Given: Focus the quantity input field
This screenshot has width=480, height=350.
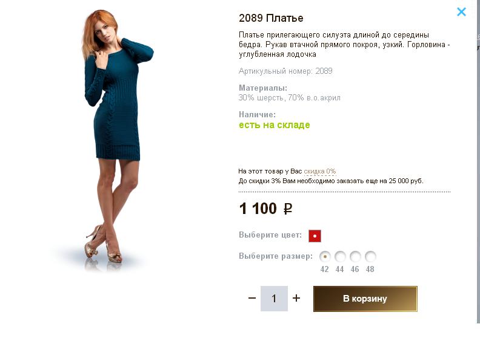Looking at the screenshot, I should pyautogui.click(x=274, y=299).
